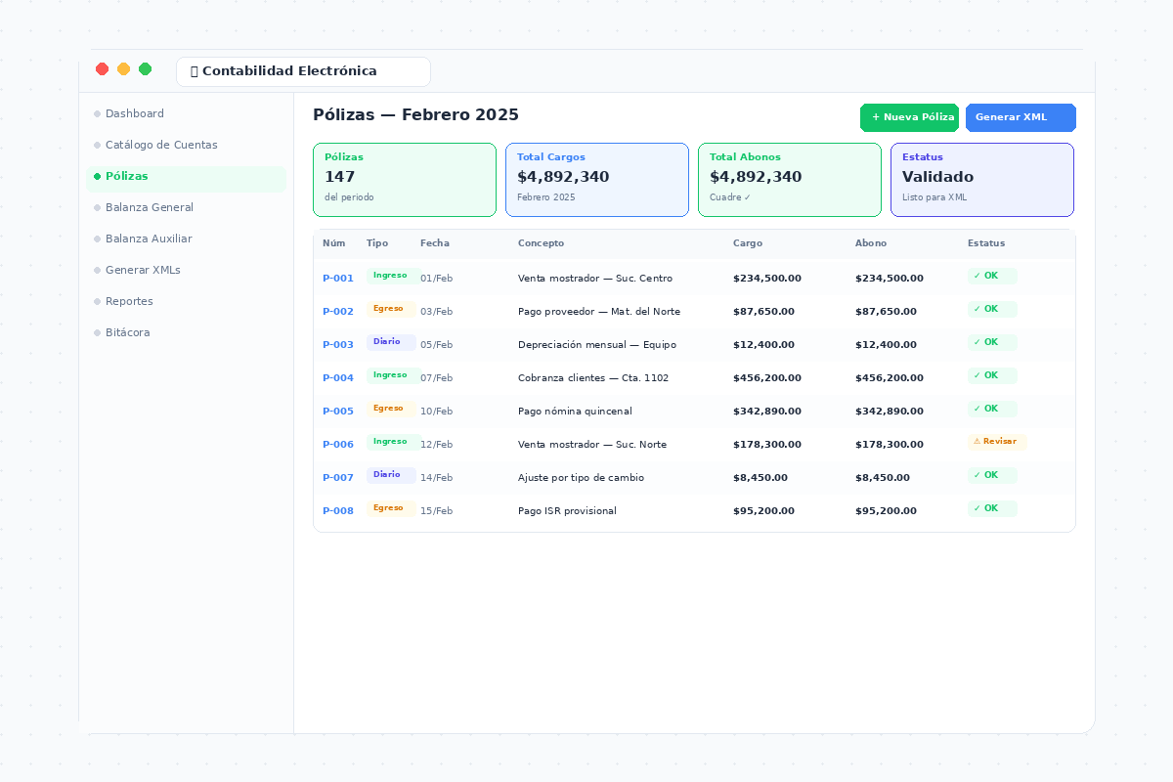Open policy link P-008
Screen dimensions: 1173x782
click(338, 511)
